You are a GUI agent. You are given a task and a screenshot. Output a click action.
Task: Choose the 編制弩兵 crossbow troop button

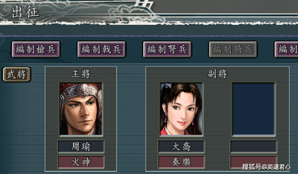[x=167, y=49]
